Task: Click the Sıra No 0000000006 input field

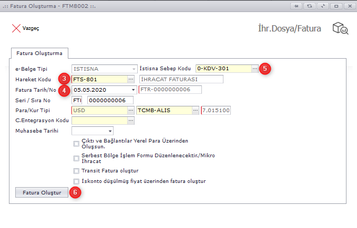Action: [110, 100]
